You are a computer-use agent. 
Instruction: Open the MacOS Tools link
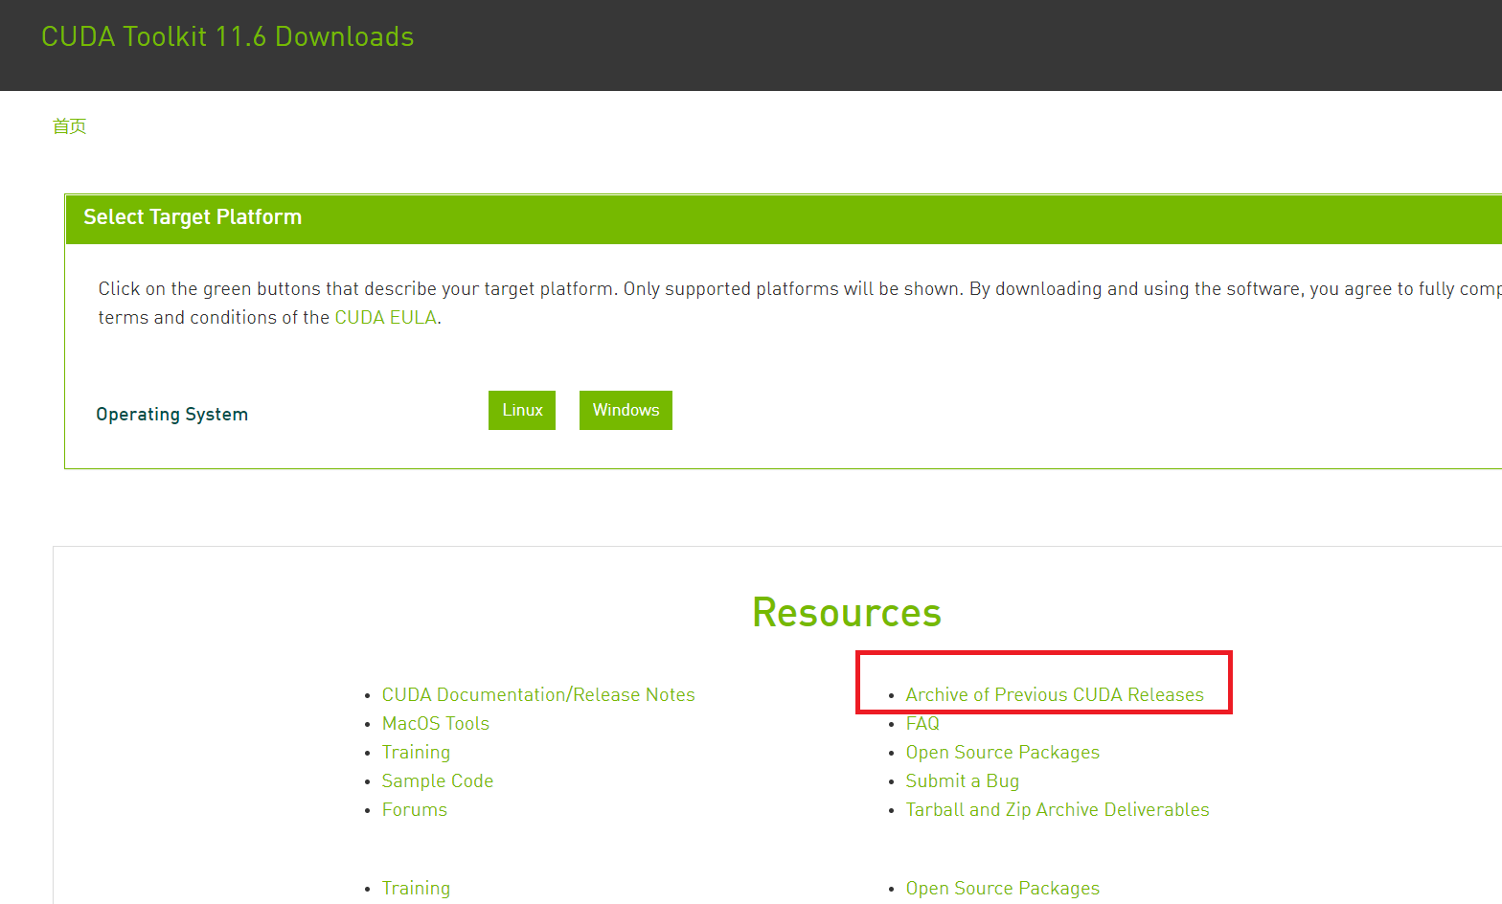pyautogui.click(x=436, y=724)
